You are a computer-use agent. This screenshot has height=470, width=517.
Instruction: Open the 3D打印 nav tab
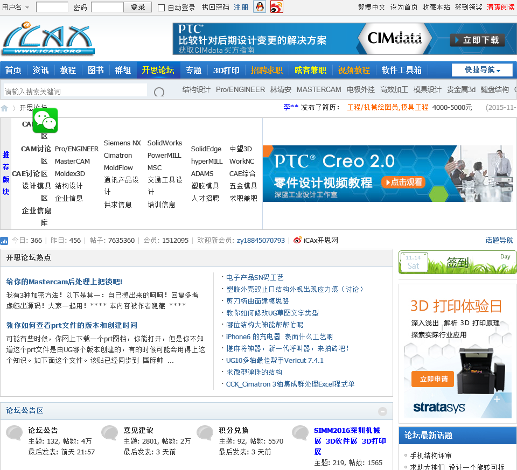[226, 70]
